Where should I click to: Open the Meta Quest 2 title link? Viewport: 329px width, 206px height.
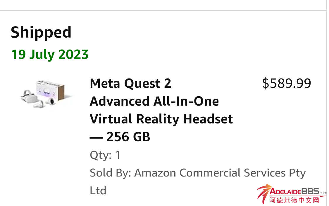coord(130,84)
